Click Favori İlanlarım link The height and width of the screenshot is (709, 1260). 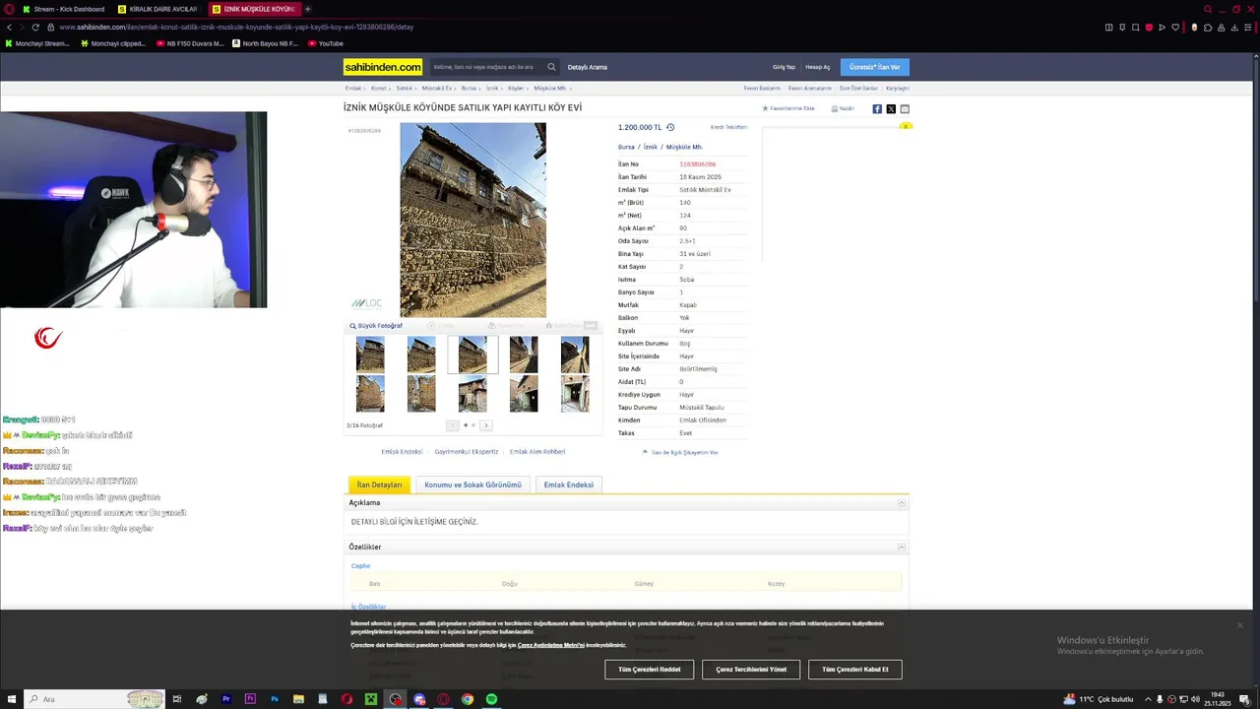point(762,88)
